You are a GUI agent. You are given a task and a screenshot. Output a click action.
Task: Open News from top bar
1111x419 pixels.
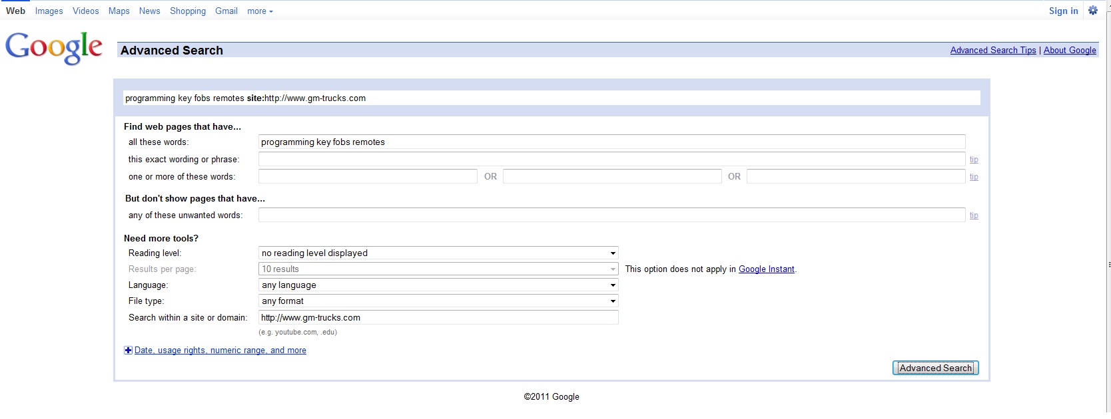tap(150, 11)
